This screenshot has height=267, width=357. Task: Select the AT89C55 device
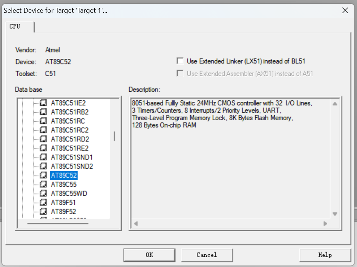click(64, 184)
